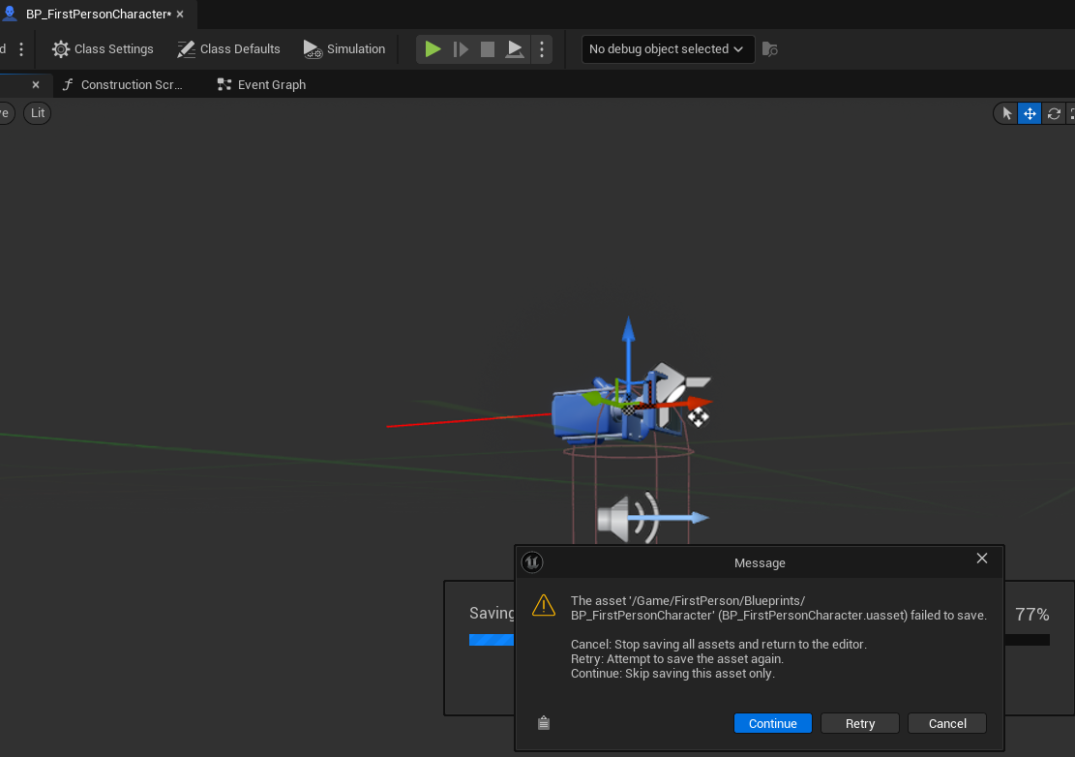This screenshot has height=757, width=1075.
Task: Toggle Simulation mode
Action: coord(344,49)
